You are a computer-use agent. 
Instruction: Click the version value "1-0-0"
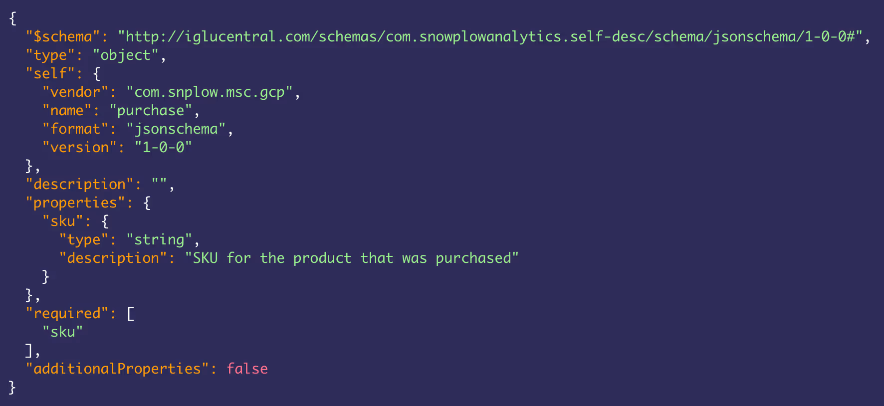[163, 148]
